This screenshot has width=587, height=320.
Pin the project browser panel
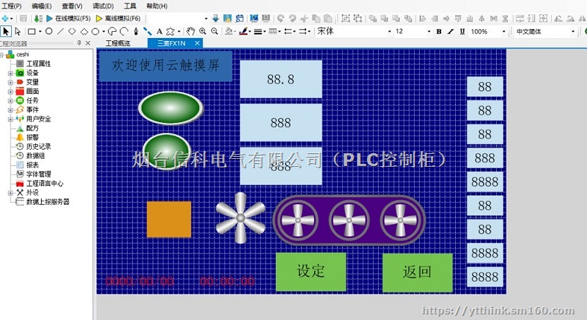79,44
